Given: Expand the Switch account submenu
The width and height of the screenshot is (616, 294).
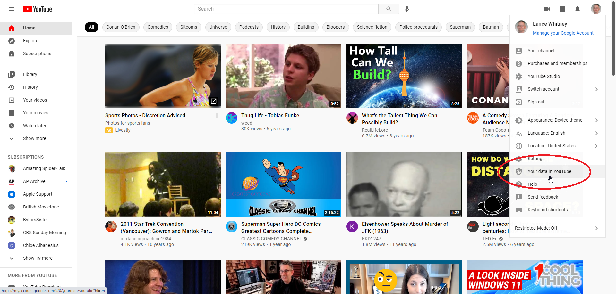Looking at the screenshot, I should click(558, 89).
